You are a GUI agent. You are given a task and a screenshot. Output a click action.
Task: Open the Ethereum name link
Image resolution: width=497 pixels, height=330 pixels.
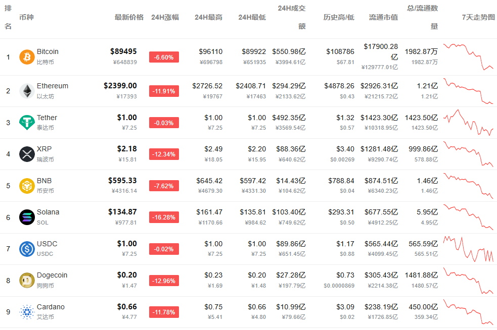pyautogui.click(x=52, y=86)
